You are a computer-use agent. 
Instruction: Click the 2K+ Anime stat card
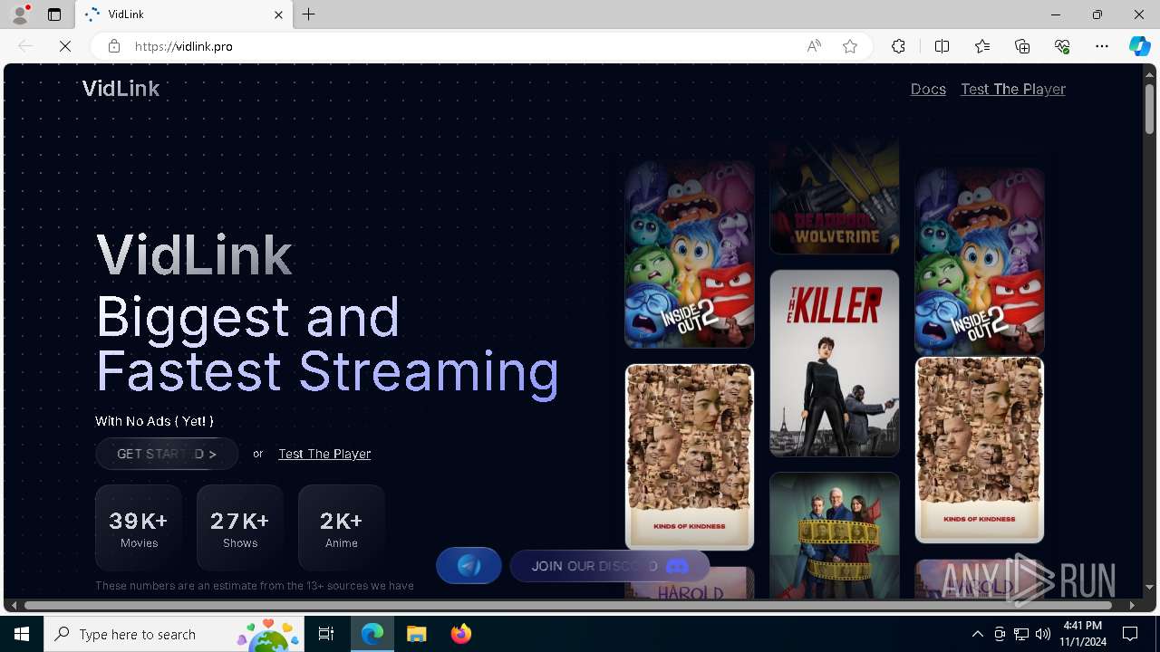click(x=342, y=528)
